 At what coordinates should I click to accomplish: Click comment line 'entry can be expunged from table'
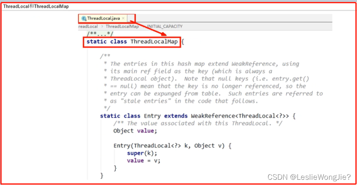coord(213,94)
